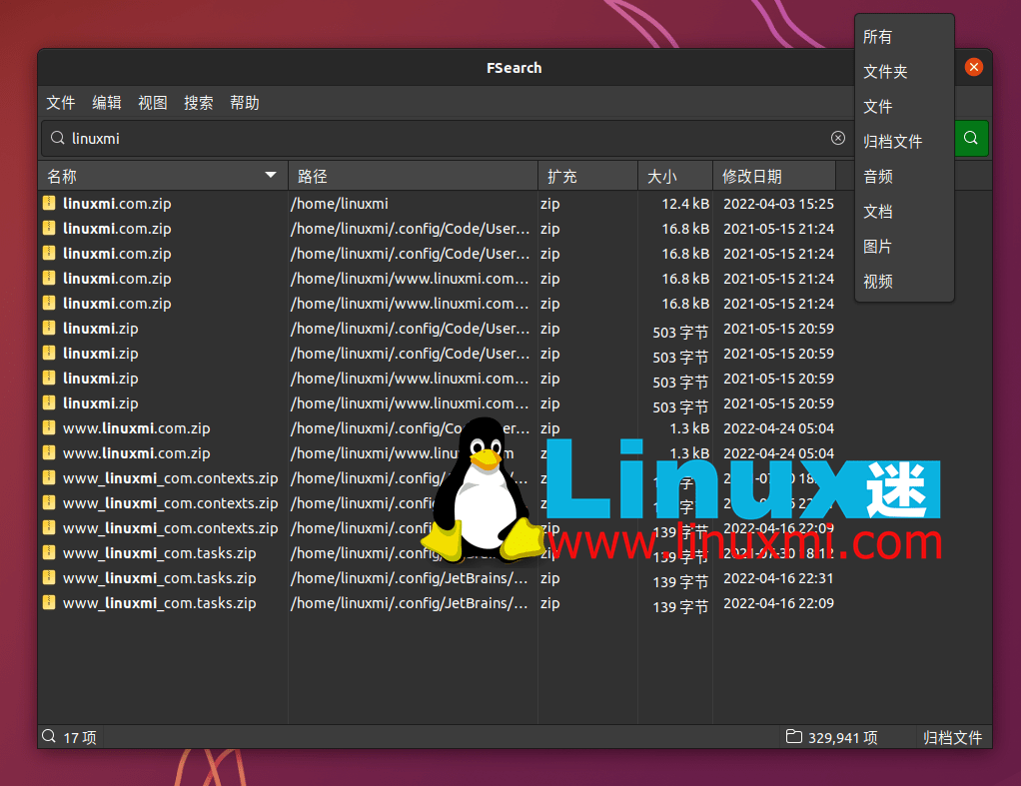Open the 编辑 menu

pyautogui.click(x=107, y=103)
